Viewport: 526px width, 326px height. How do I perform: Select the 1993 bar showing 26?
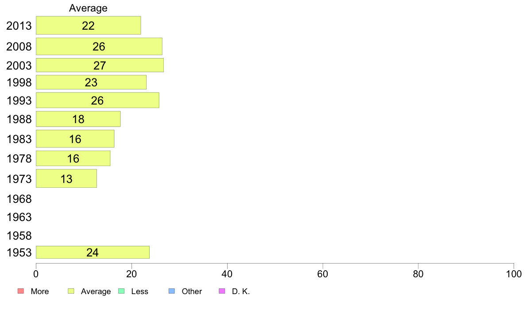[x=97, y=101]
